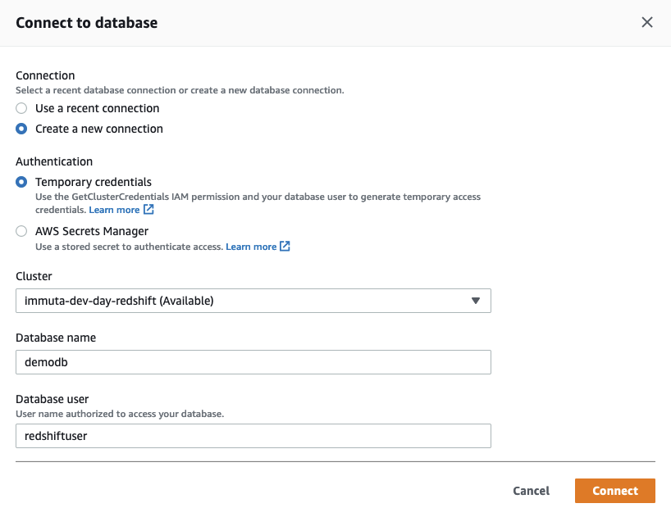The width and height of the screenshot is (671, 517).
Task: Select Temporary credentials authentication
Action: tap(22, 182)
